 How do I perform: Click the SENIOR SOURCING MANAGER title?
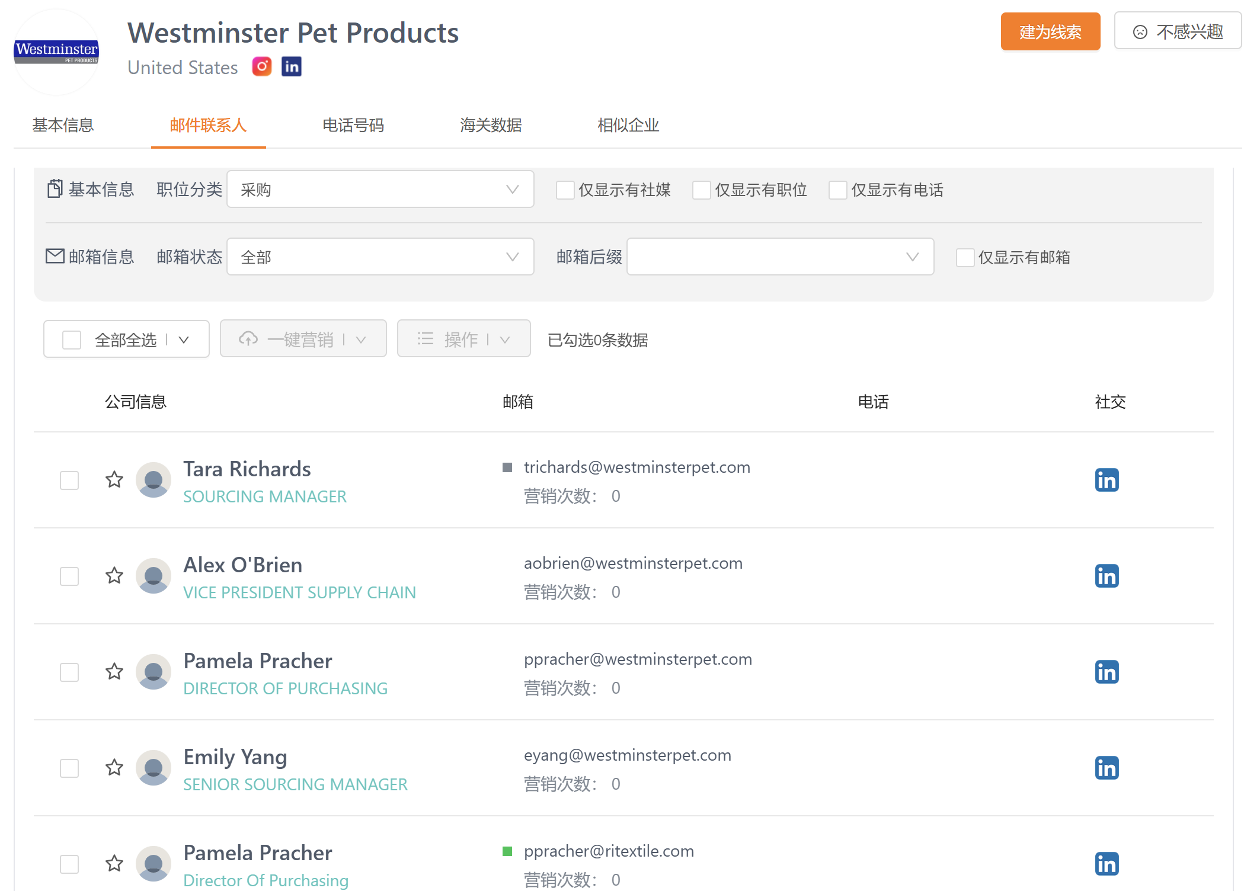[x=296, y=784]
